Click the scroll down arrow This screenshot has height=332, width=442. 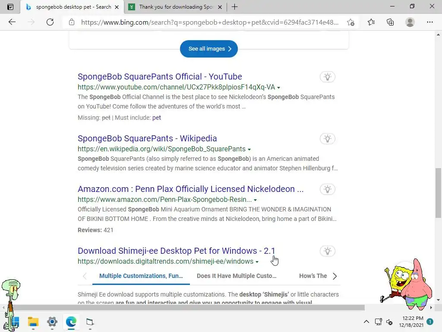(438, 300)
